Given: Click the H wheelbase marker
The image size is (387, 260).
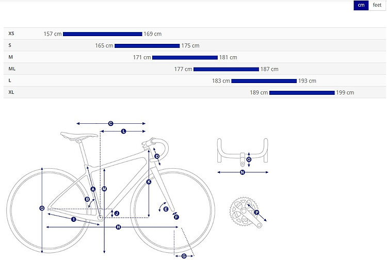Looking at the screenshot, I should click(x=118, y=227).
